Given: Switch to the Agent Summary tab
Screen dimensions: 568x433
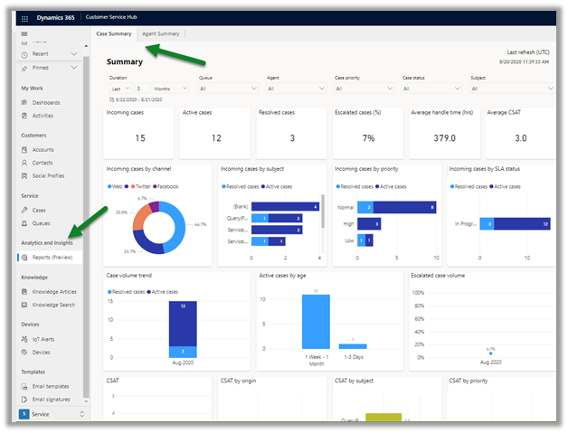Looking at the screenshot, I should pyautogui.click(x=161, y=33).
